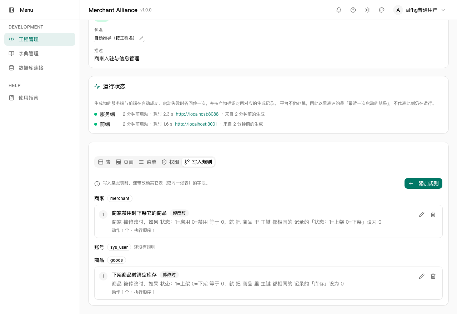
Task: Click the 修改时 badge on the merchant rule
Action: click(179, 213)
